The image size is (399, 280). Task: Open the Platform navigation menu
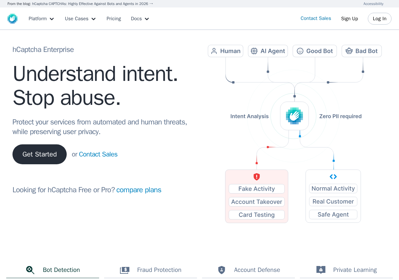(x=41, y=19)
